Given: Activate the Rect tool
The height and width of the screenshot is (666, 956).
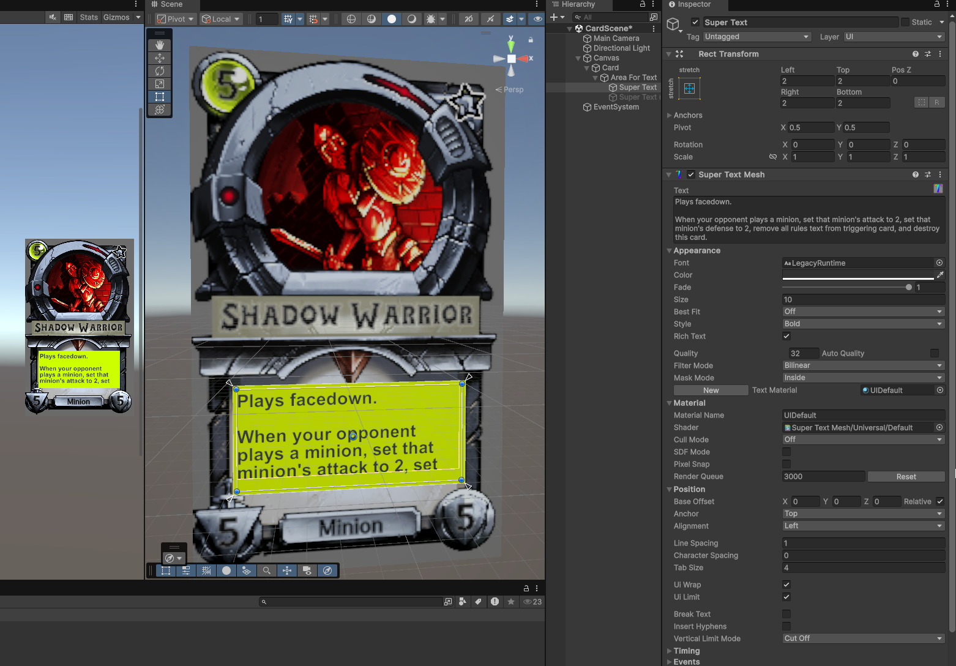Looking at the screenshot, I should [160, 97].
